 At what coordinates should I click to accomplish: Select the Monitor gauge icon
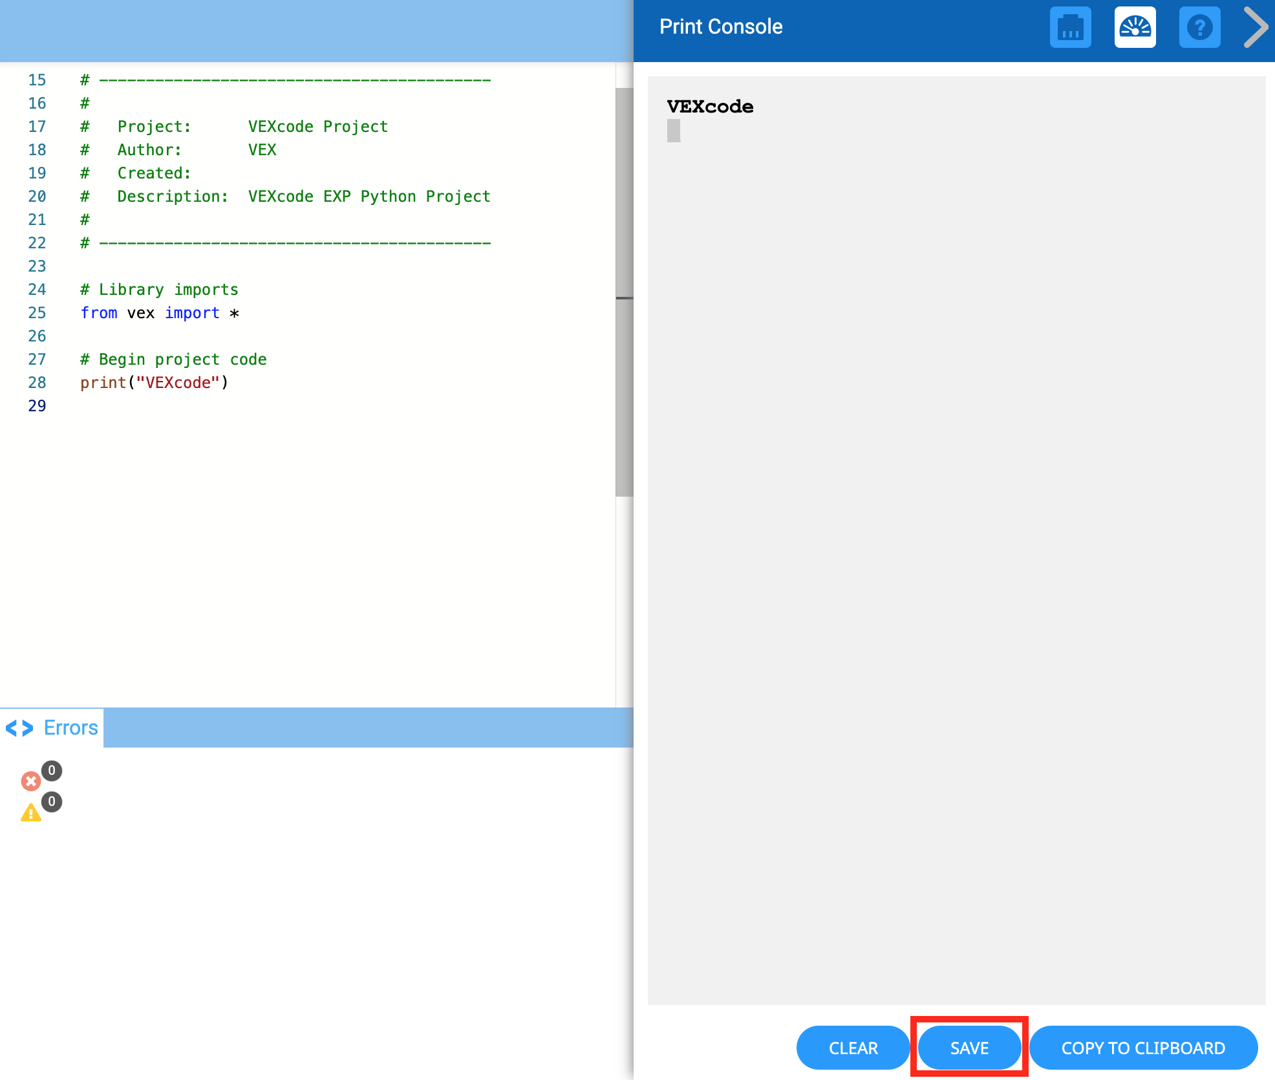[x=1135, y=28]
